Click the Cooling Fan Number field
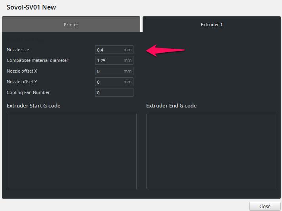This screenshot has height=211, width=282. click(114, 92)
